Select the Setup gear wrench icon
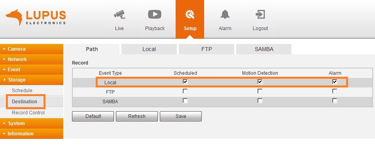Image resolution: width=375 pixels, height=146 pixels. 190,15
